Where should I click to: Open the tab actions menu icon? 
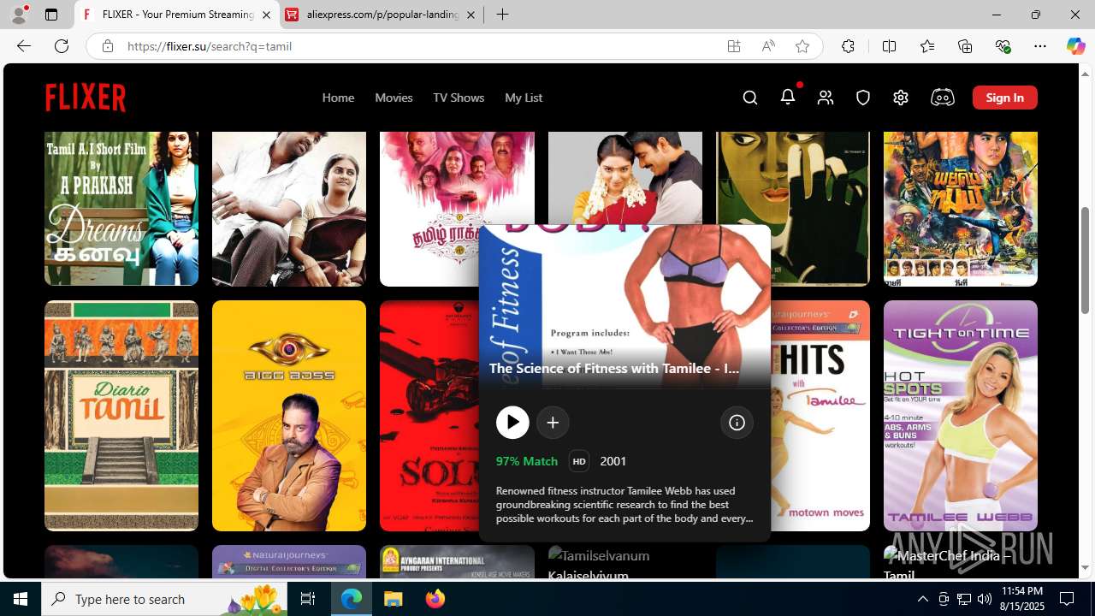(51, 15)
